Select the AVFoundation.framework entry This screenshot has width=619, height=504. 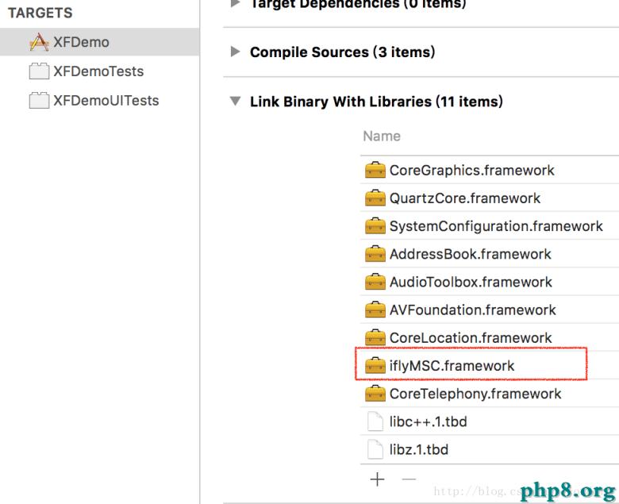tap(472, 310)
